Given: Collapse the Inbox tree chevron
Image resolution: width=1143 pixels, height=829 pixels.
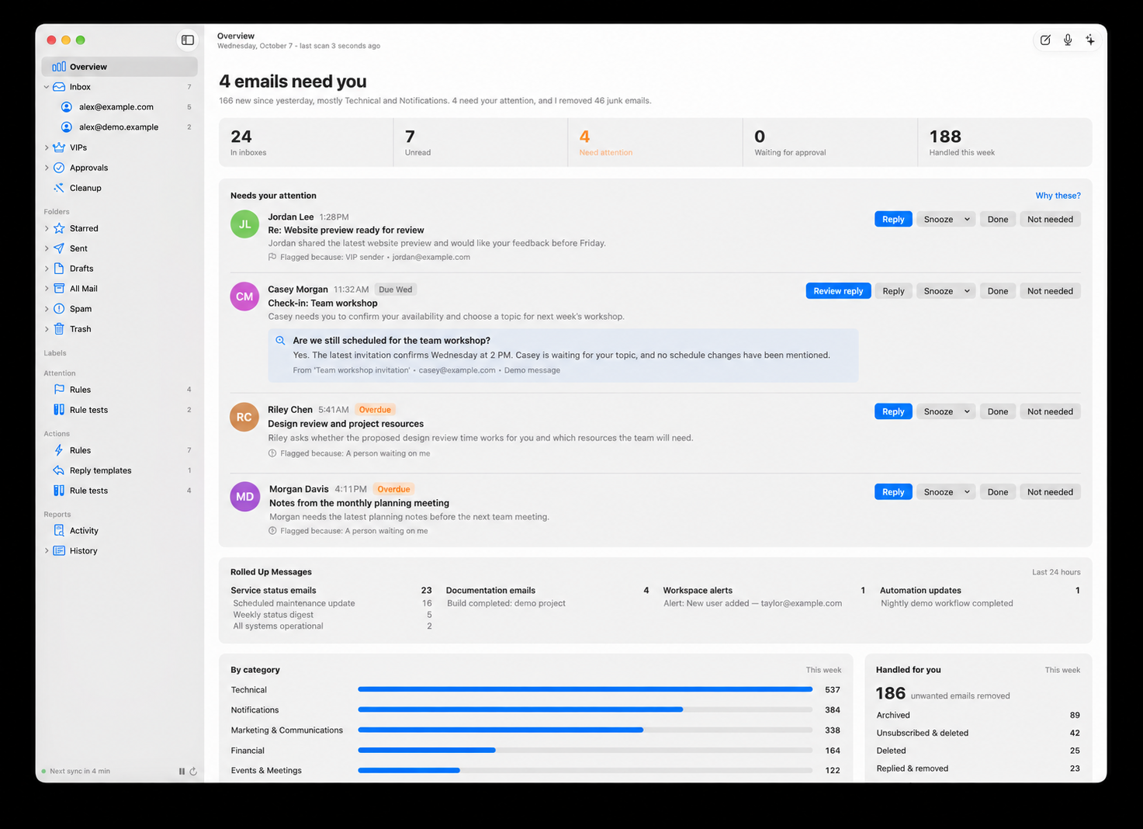Looking at the screenshot, I should tap(47, 87).
